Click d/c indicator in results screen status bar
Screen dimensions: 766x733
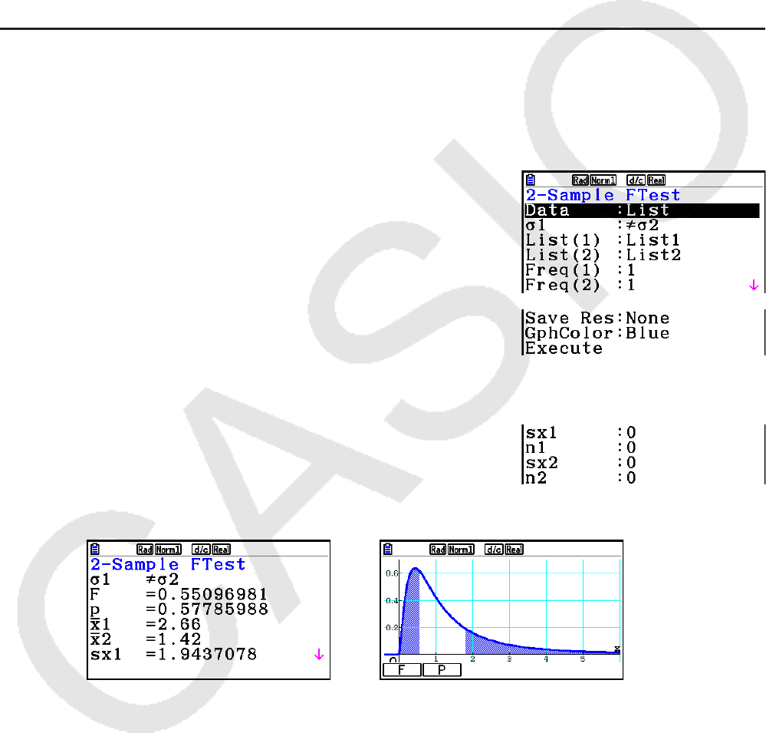201,550
